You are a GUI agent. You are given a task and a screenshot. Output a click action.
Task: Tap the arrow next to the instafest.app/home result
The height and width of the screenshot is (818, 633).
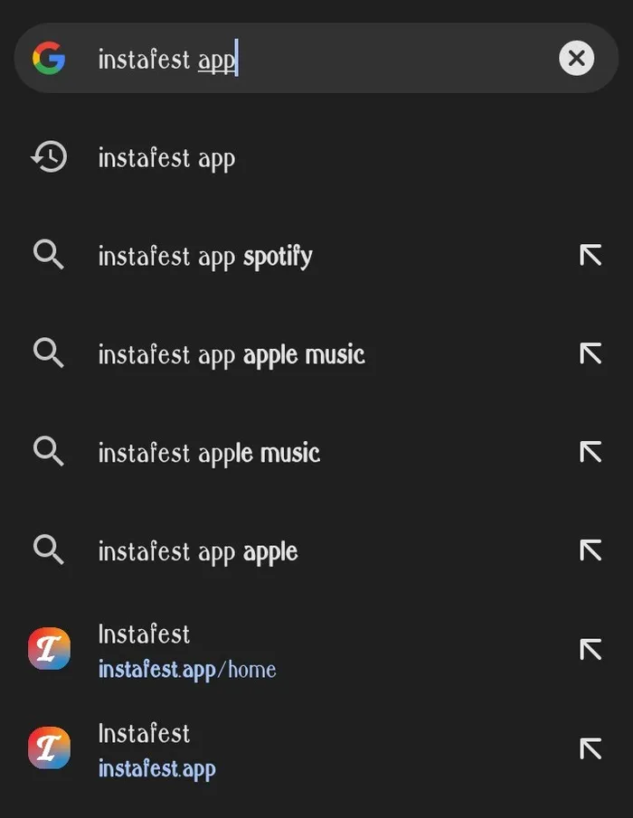coord(590,648)
